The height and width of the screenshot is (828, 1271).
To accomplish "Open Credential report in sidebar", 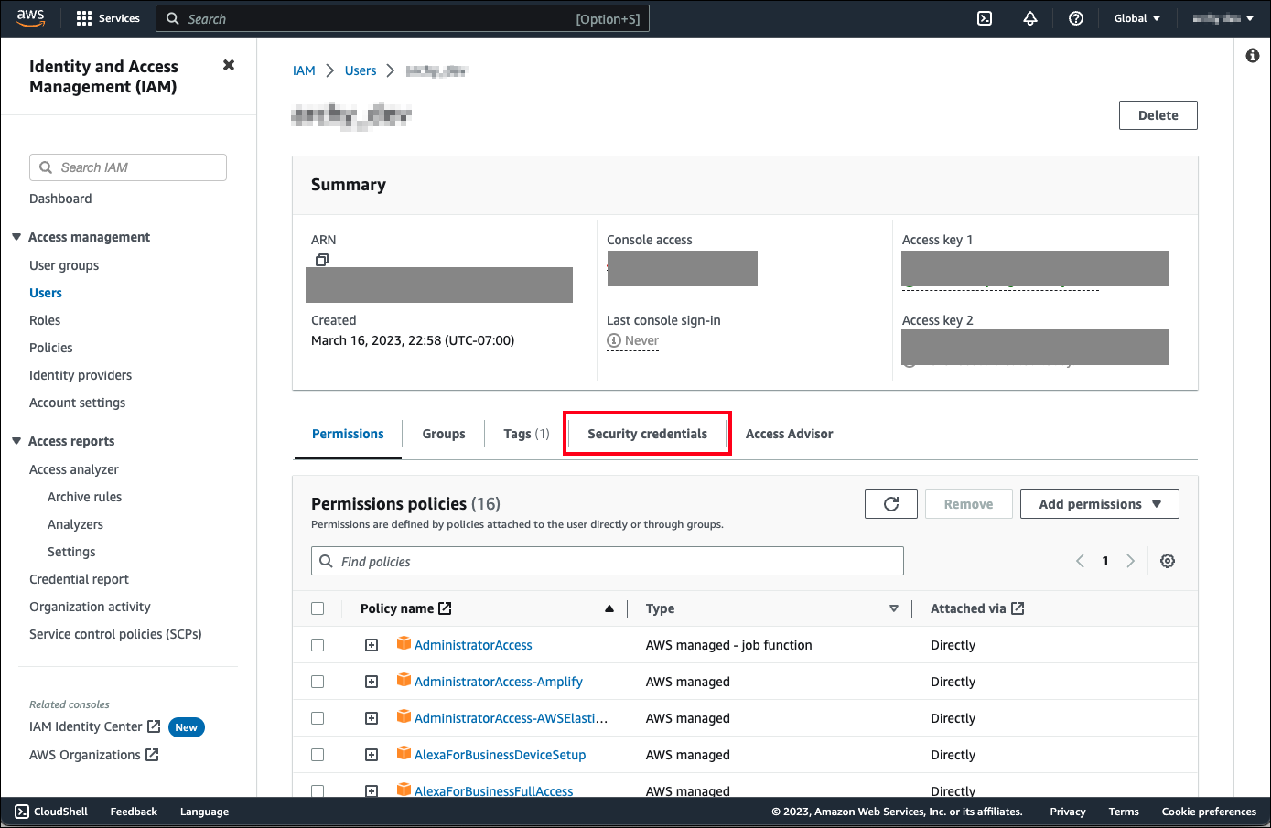I will [79, 579].
